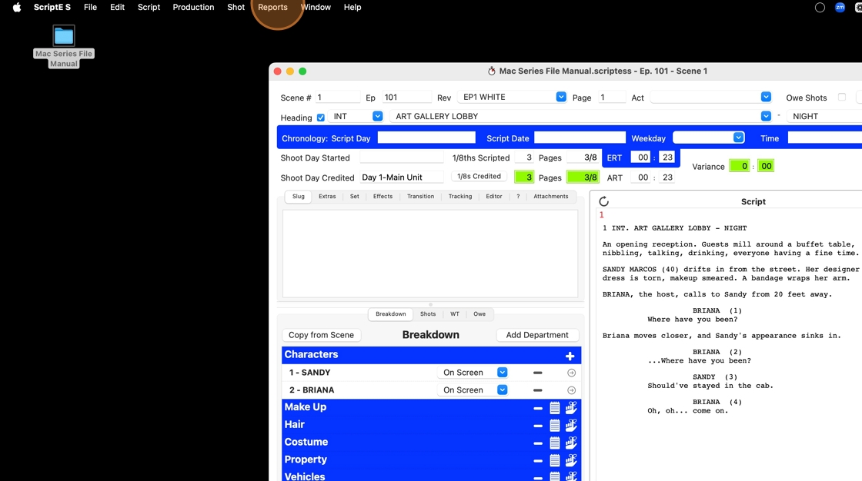862x481 pixels.
Task: Click the reminder hand icon for Hair
Action: [571, 426]
